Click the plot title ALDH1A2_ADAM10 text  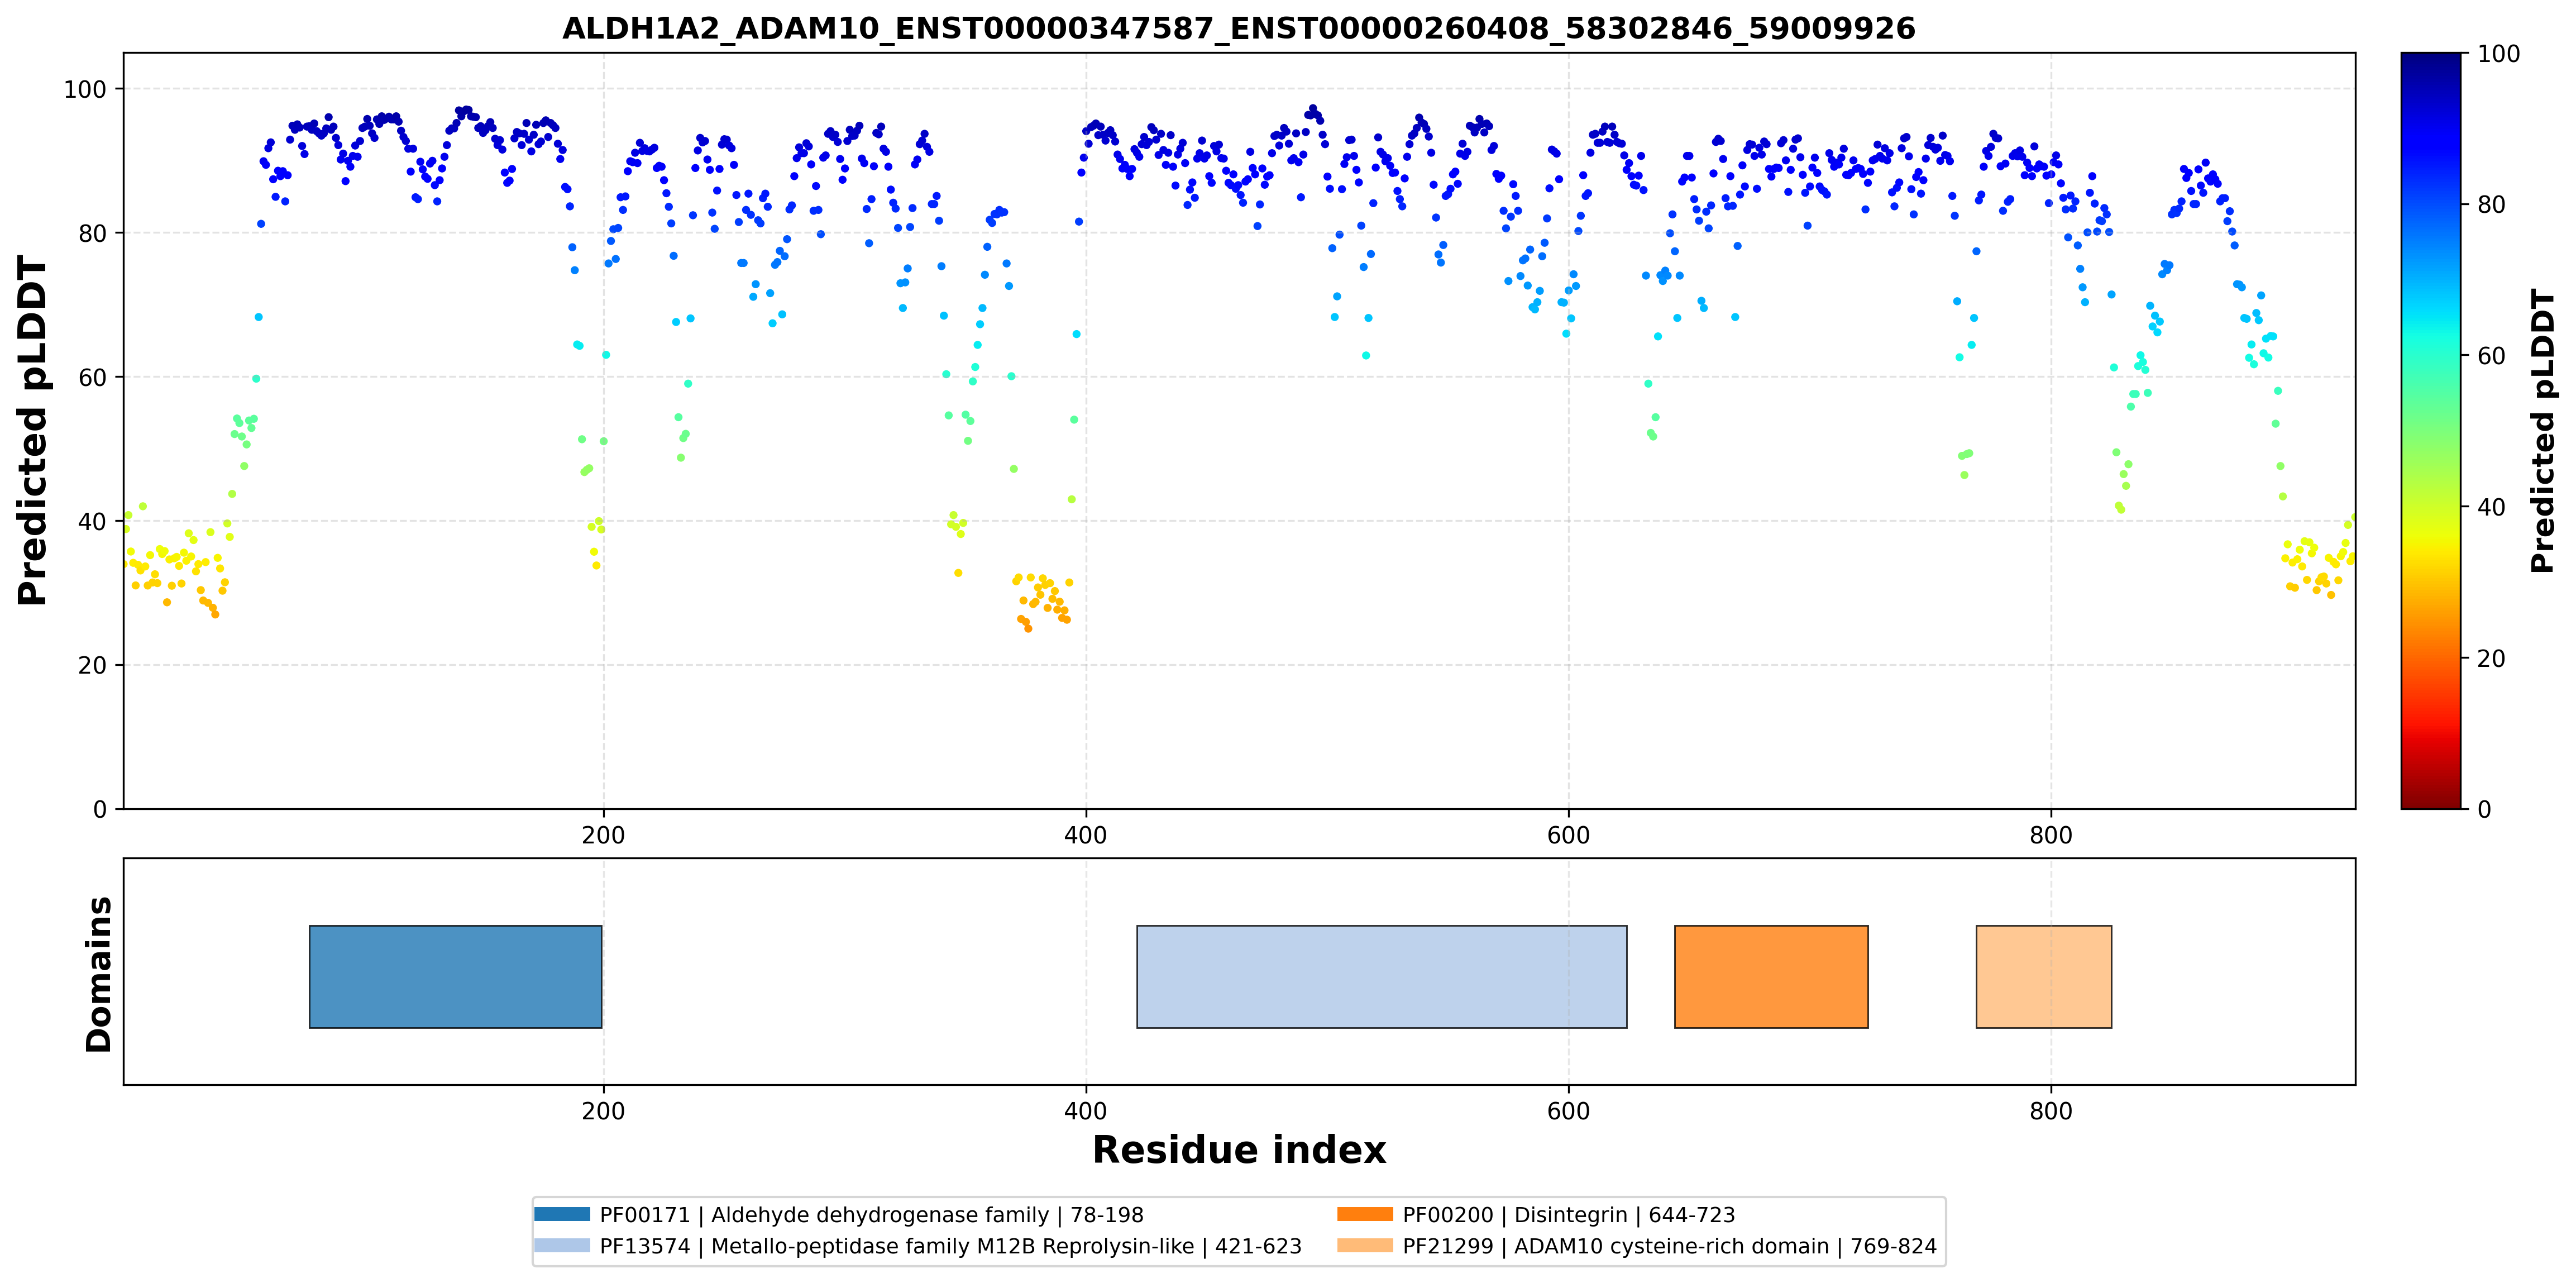[x=1238, y=28]
